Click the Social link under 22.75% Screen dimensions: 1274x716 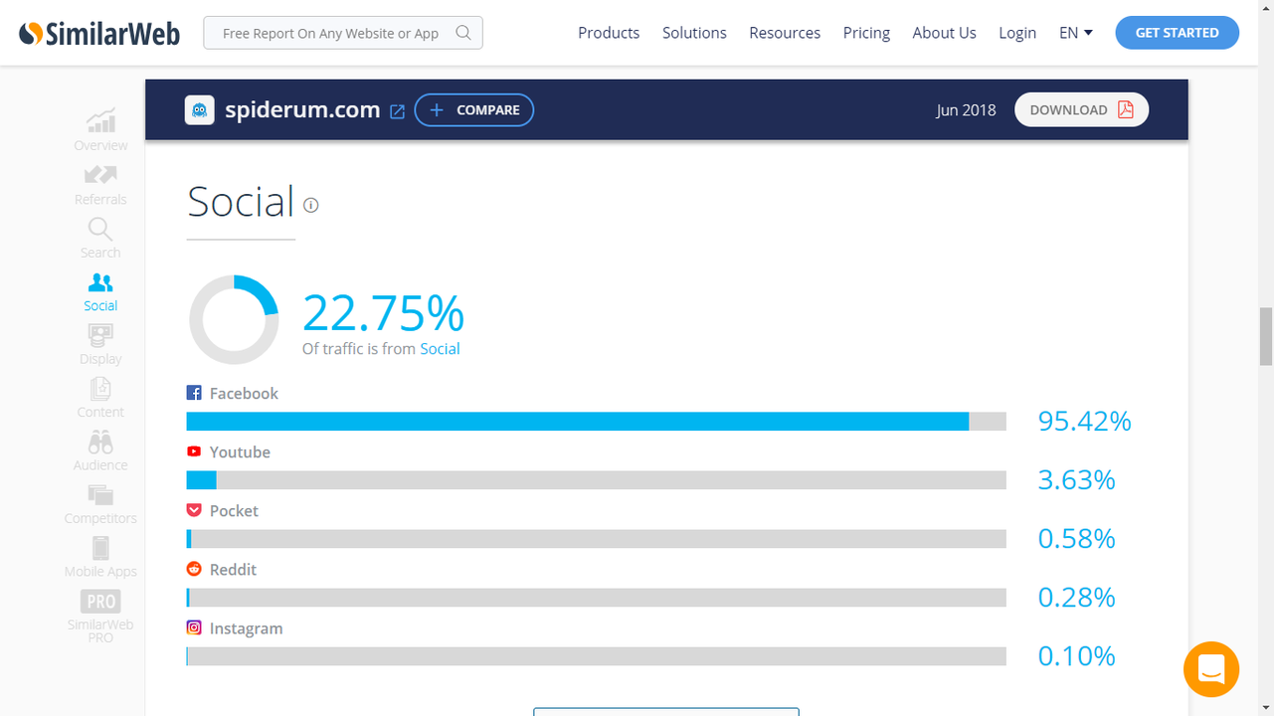(440, 349)
